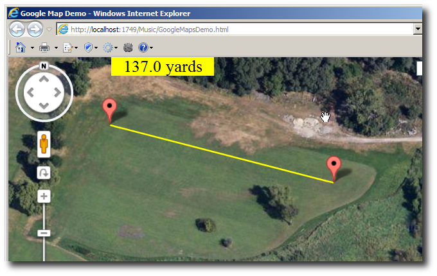Open recent pages dropdown beside Forward button
437x276 pixels.
[49, 30]
